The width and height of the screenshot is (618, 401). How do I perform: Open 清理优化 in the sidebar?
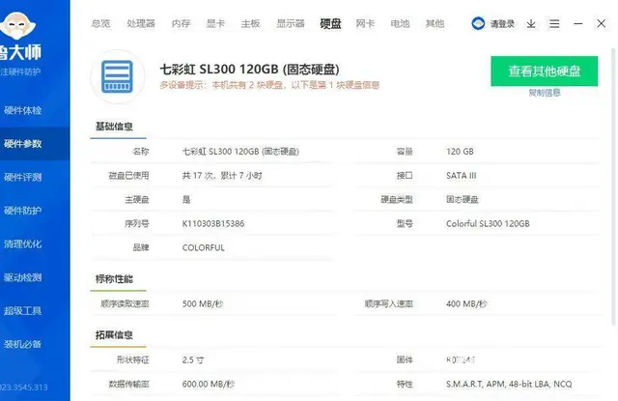tap(22, 244)
